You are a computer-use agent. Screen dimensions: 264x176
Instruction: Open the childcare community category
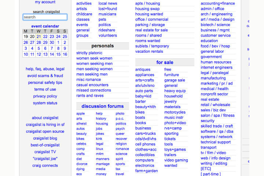click(x=84, y=14)
